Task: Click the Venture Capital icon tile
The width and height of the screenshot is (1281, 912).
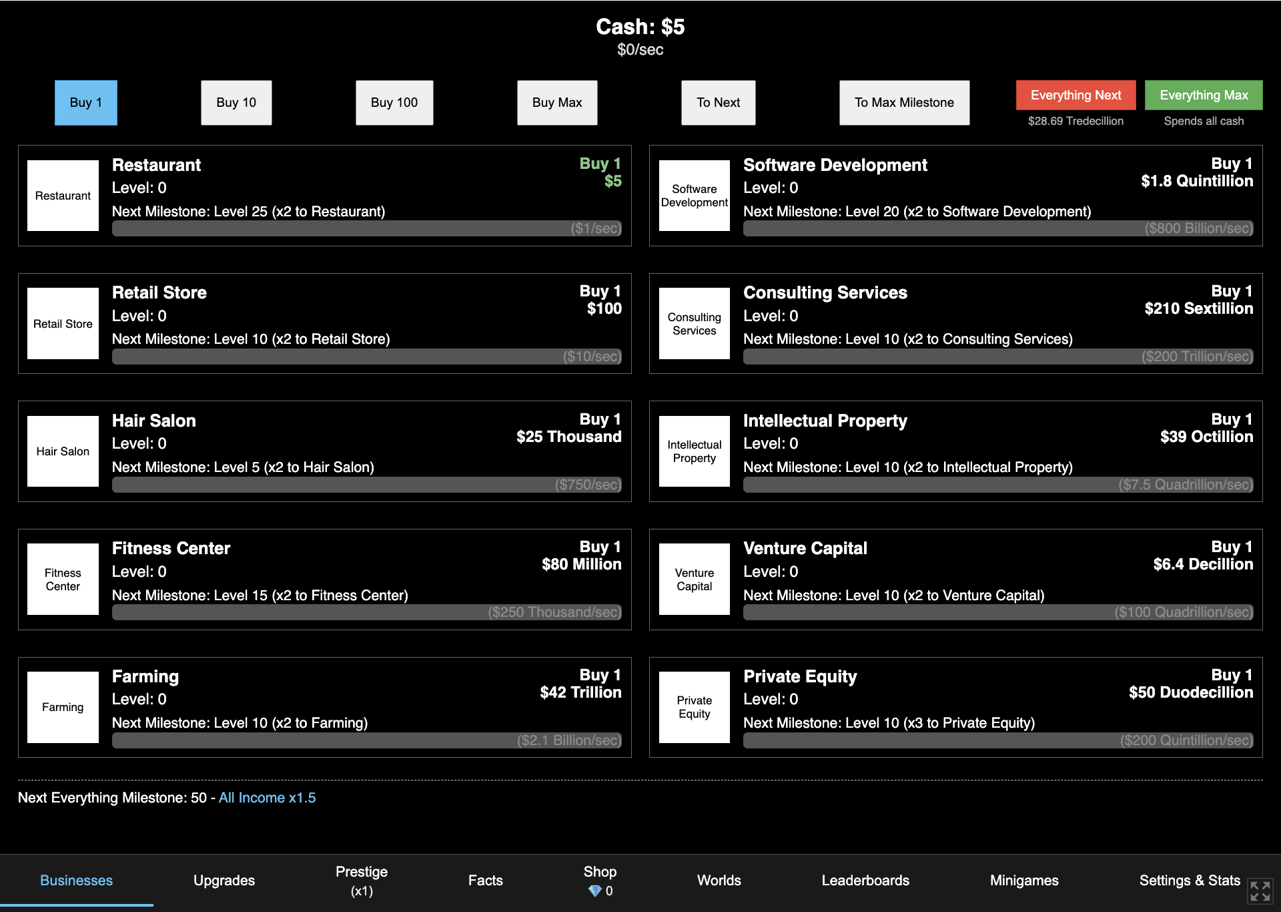Action: click(x=695, y=580)
